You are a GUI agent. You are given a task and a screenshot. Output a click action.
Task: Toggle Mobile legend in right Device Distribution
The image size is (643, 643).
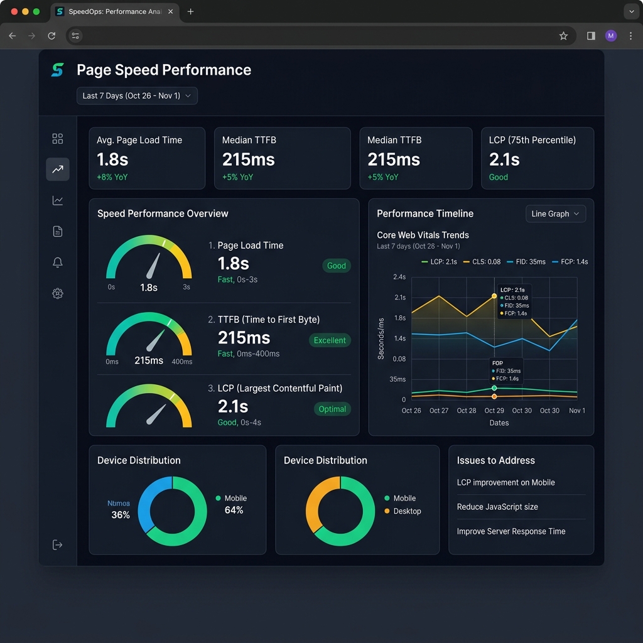click(x=400, y=498)
